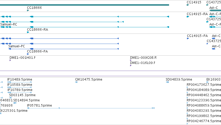Select the DME1-001H01.F label
The image size is (221, 125).
[x=23, y=57]
